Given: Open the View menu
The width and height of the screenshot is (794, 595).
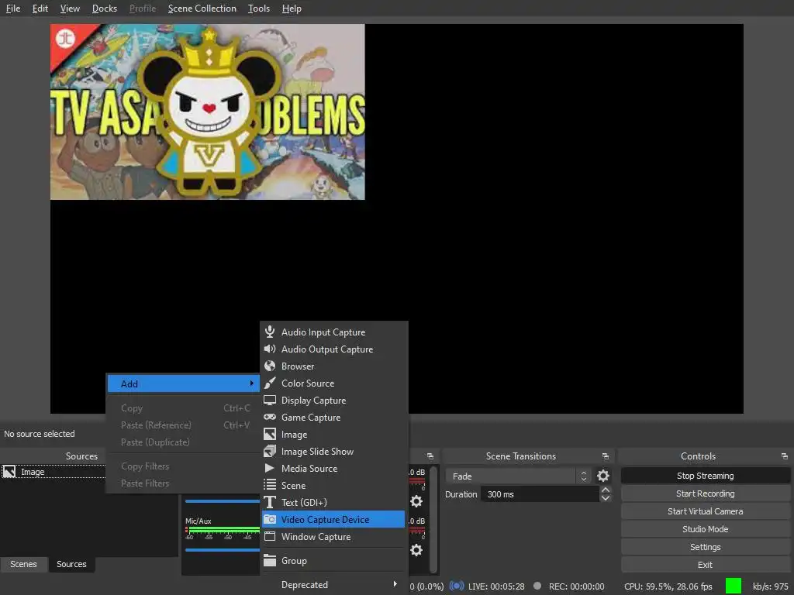Looking at the screenshot, I should point(70,9).
